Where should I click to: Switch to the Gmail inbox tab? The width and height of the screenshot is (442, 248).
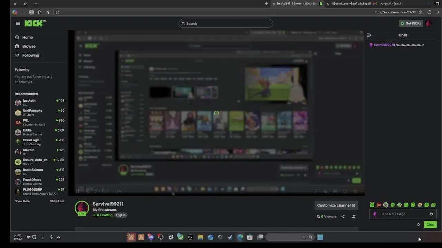(x=352, y=3)
